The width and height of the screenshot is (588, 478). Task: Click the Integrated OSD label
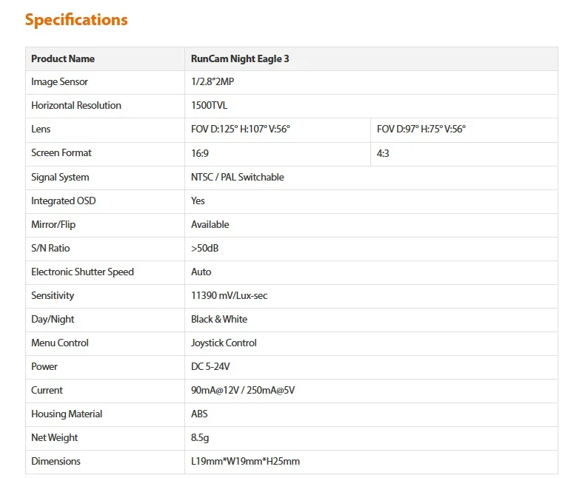[x=64, y=201]
